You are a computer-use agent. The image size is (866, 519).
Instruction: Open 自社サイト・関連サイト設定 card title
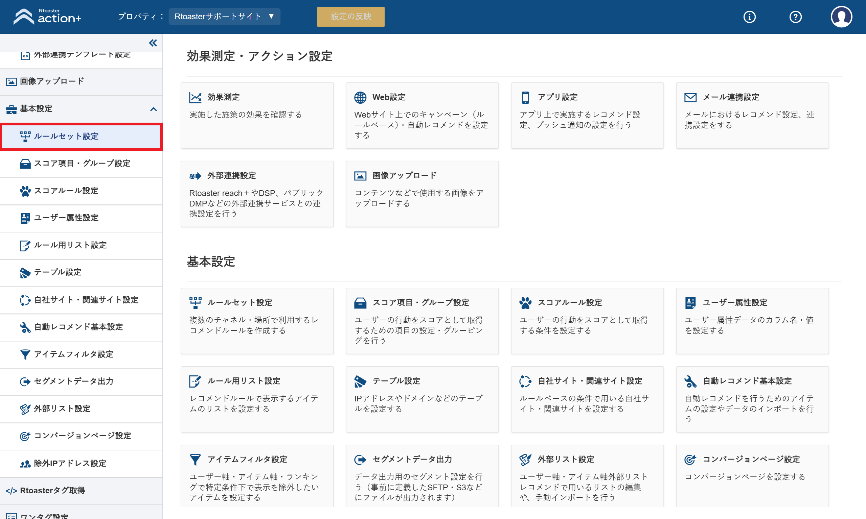(x=590, y=381)
